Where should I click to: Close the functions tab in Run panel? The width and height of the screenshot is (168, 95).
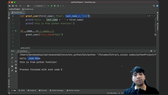tap(29, 51)
